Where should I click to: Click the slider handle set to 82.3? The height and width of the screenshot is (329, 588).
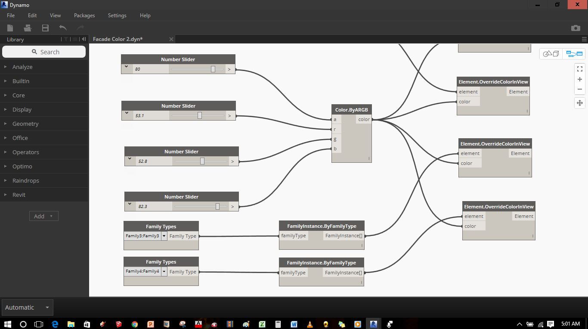pyautogui.click(x=217, y=206)
